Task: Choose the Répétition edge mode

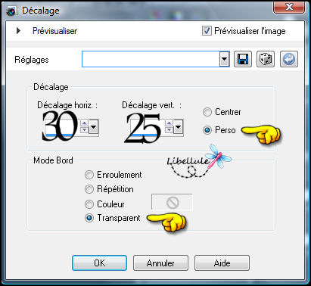Action: 89,189
